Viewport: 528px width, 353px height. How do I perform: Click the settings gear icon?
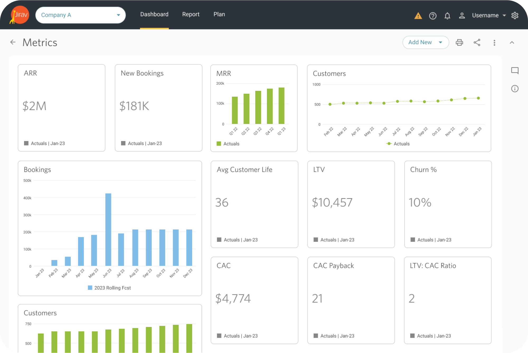515,16
